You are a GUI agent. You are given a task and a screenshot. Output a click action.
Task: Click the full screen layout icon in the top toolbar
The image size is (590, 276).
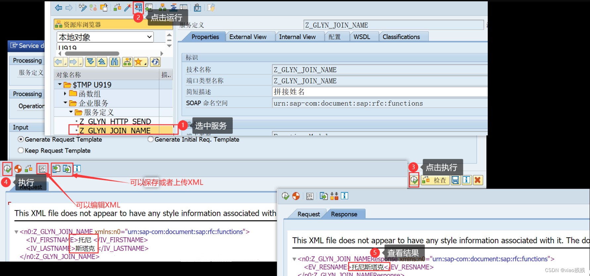click(184, 8)
